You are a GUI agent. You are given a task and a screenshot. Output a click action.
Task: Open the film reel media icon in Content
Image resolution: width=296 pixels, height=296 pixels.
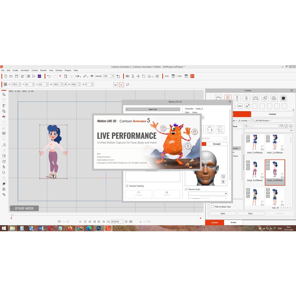(x=274, y=98)
